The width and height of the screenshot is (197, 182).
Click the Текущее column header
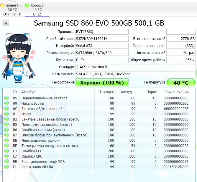pyautogui.click(x=105, y=92)
